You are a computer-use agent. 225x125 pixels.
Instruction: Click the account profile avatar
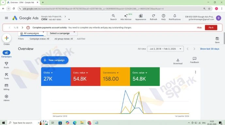218,18
